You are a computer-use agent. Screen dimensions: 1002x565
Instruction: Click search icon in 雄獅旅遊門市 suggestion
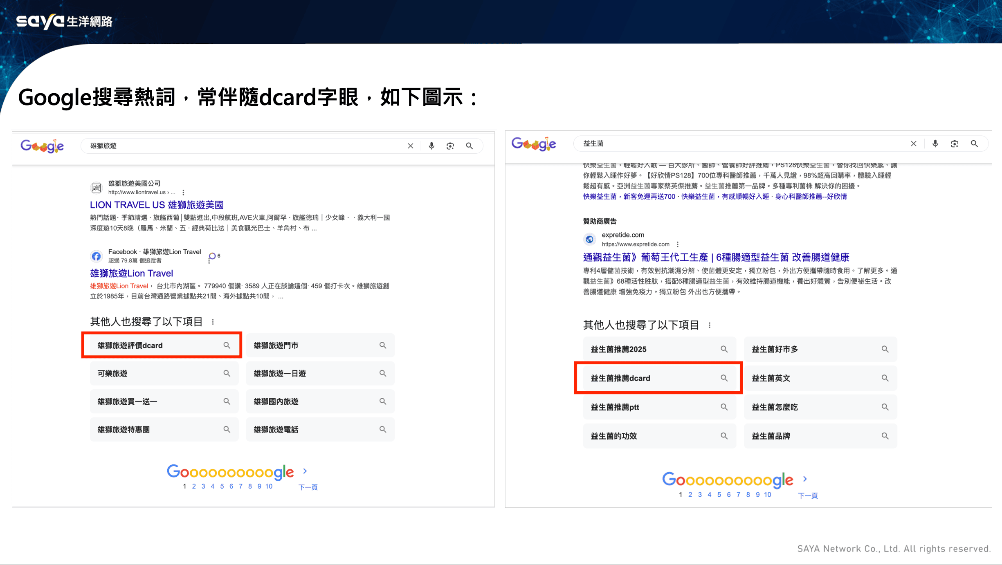383,345
